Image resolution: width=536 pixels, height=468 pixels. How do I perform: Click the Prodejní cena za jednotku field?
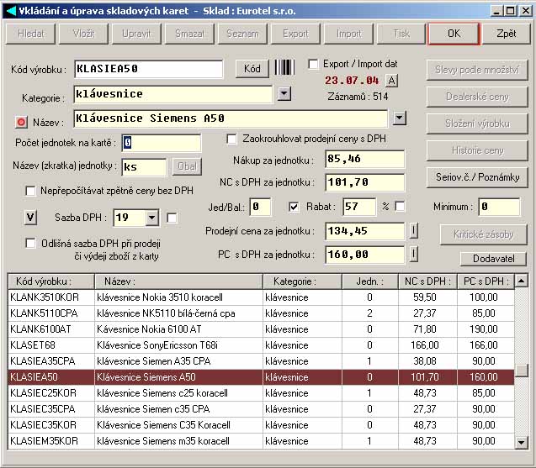pos(364,231)
